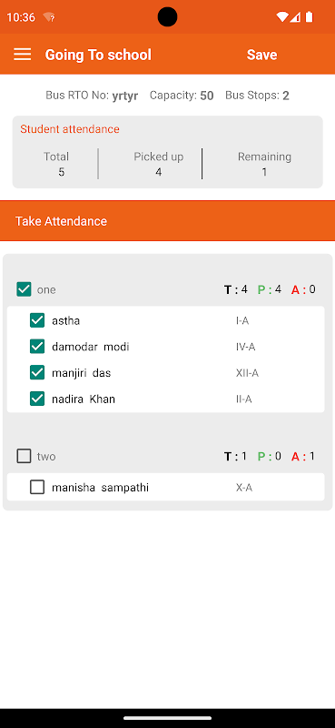Select the Take Attendance header bar
The width and height of the screenshot is (335, 728).
coord(167,221)
